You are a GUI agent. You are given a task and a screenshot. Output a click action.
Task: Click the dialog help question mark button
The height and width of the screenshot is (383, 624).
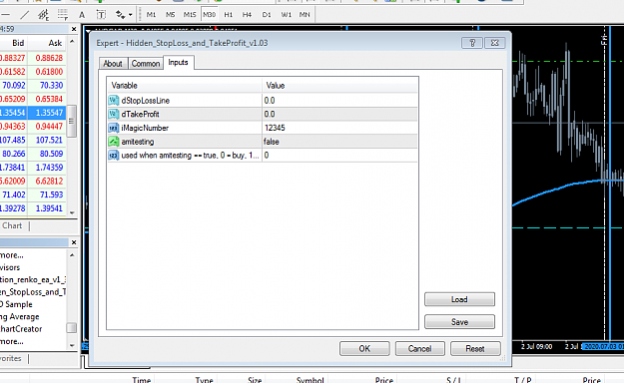click(x=472, y=43)
